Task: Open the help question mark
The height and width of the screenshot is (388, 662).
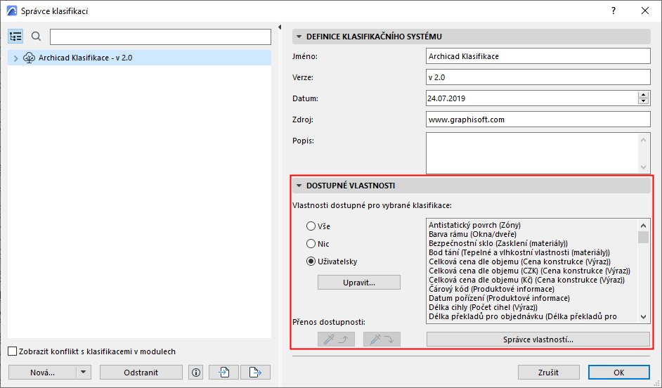Action: (x=614, y=11)
